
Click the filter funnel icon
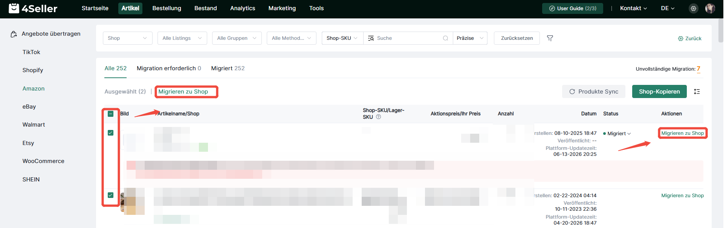[x=550, y=38]
